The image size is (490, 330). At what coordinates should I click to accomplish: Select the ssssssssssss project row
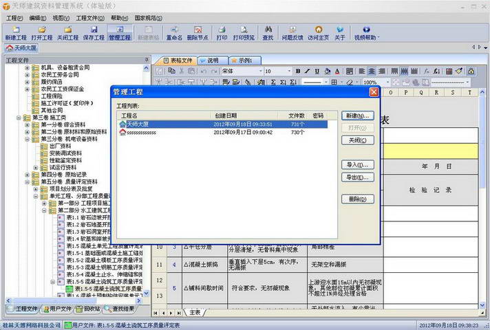tap(222, 133)
